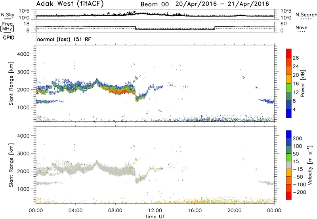The height and width of the screenshot is (219, 317).
Task: Click the green segment of velocity color bar
Action: pyautogui.click(x=289, y=157)
